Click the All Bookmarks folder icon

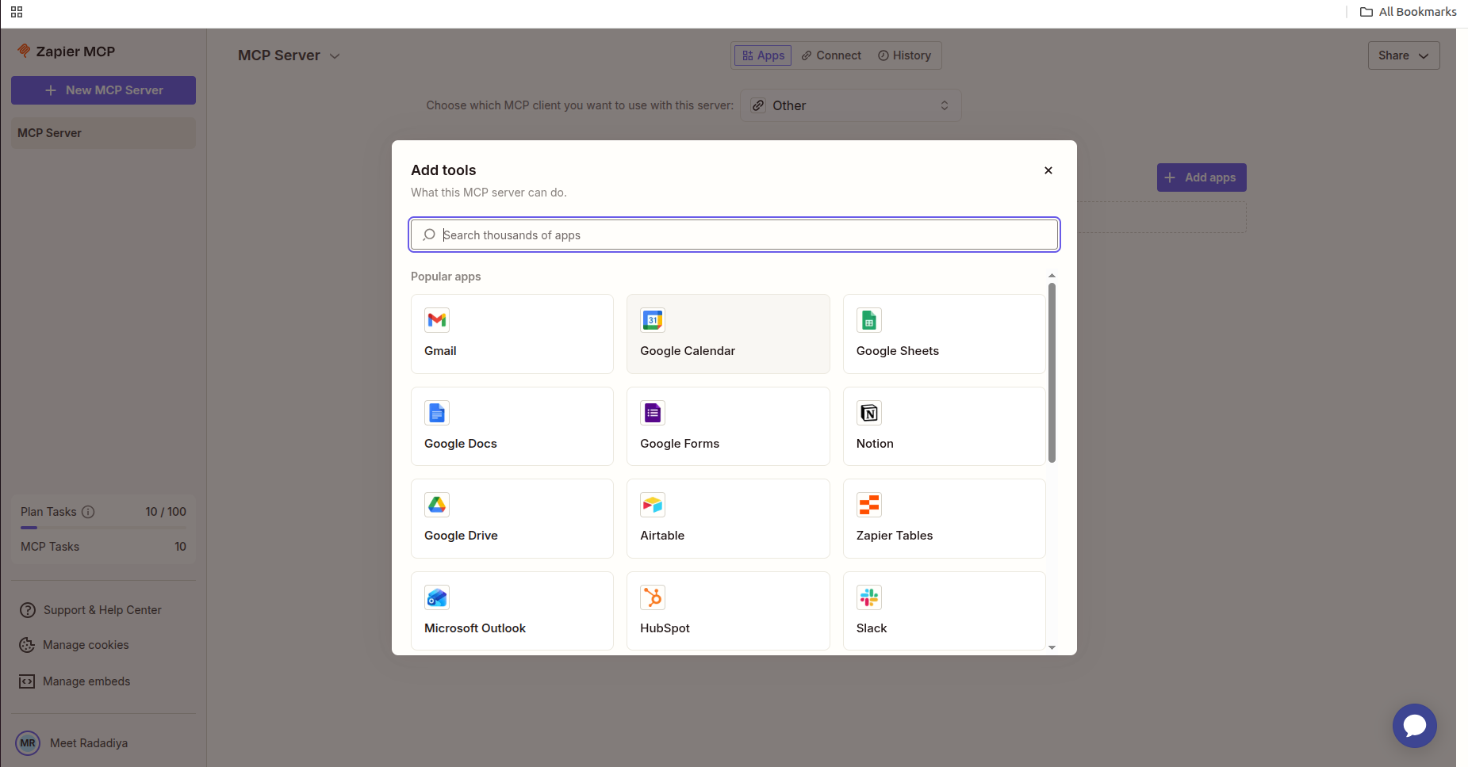pyautogui.click(x=1366, y=12)
